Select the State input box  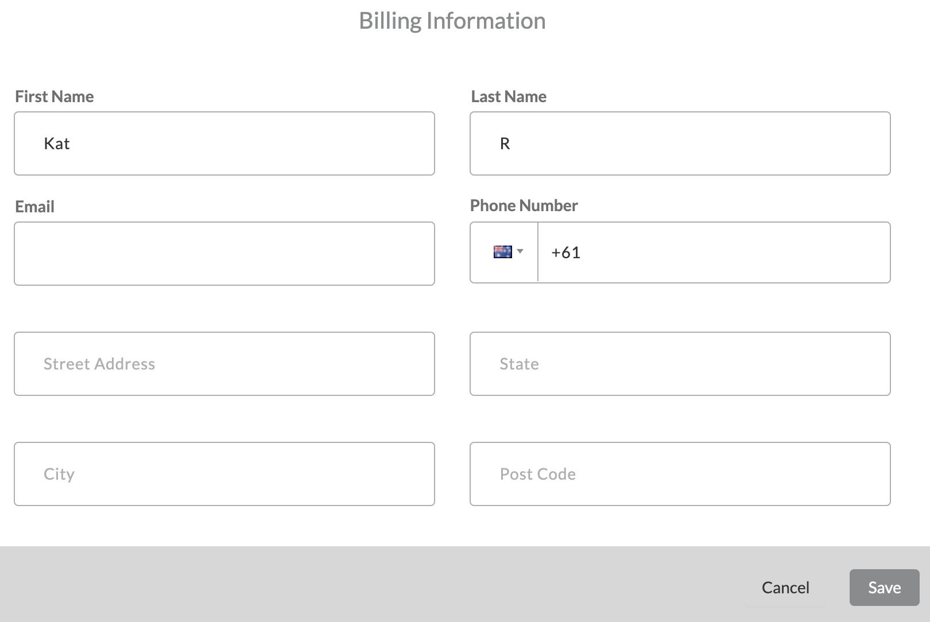coord(680,363)
